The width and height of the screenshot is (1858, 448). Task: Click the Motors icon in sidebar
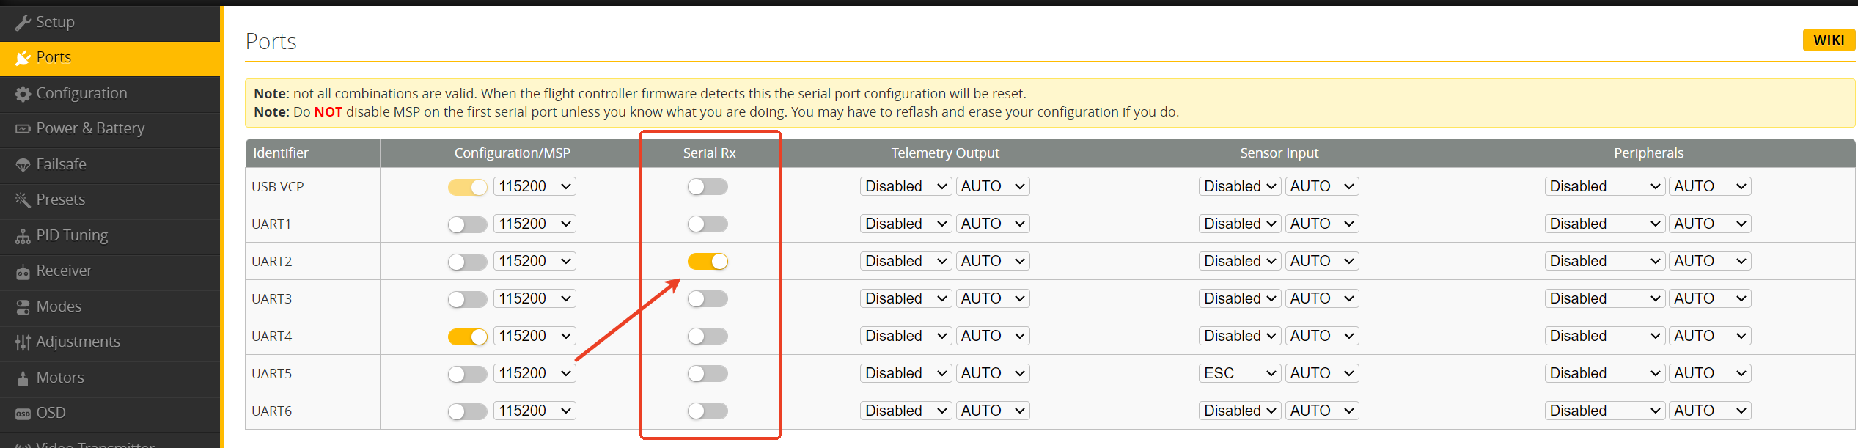point(23,378)
